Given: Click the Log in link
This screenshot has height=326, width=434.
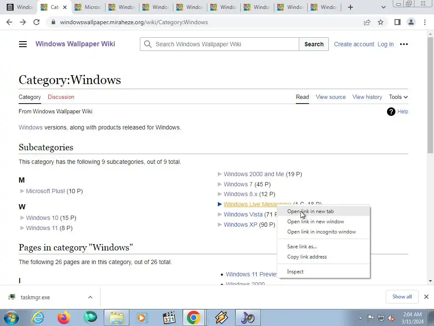Looking at the screenshot, I should point(386,44).
